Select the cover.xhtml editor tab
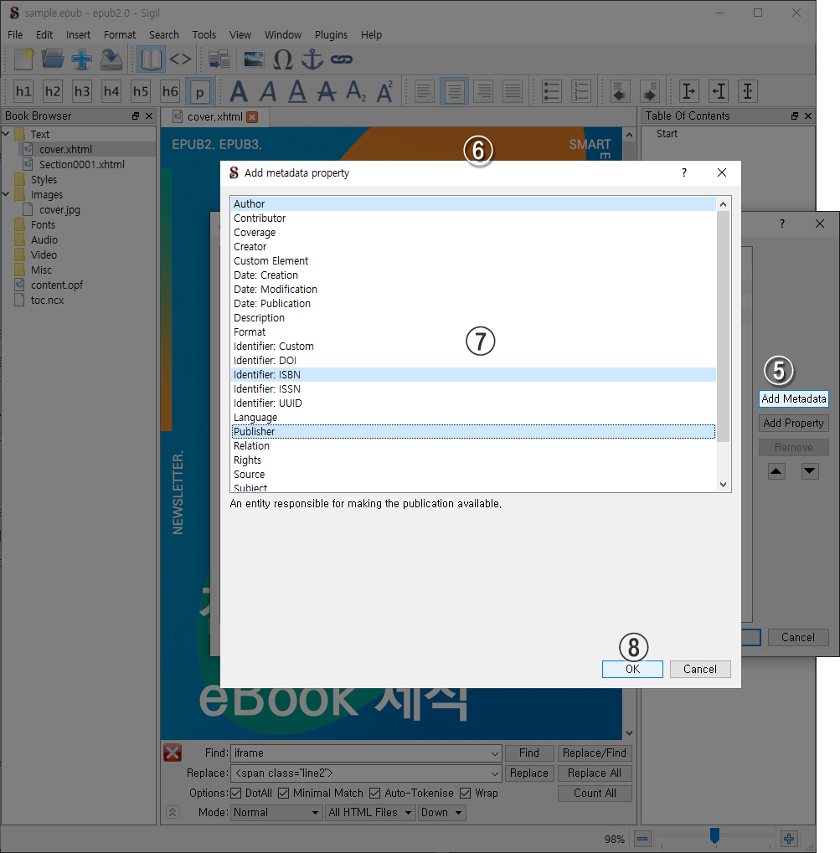This screenshot has height=853, width=840. [208, 117]
